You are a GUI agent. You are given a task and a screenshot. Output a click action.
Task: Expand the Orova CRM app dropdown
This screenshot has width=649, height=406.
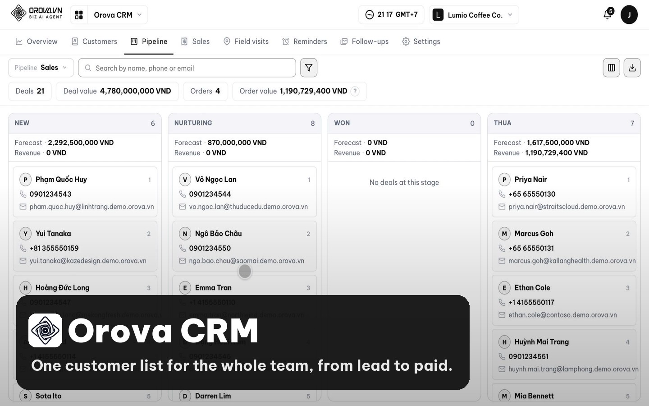pyautogui.click(x=117, y=15)
